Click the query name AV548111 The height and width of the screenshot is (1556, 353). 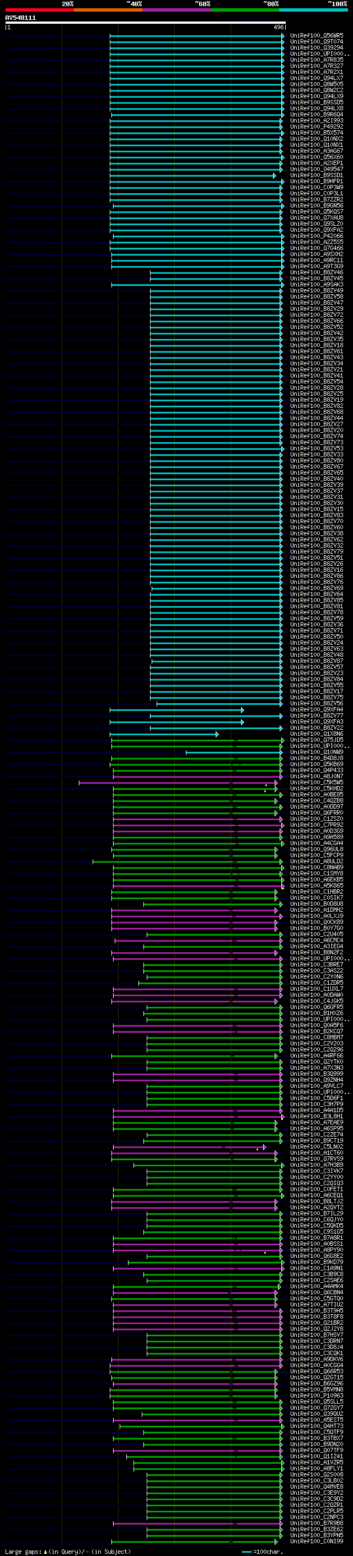[20, 18]
